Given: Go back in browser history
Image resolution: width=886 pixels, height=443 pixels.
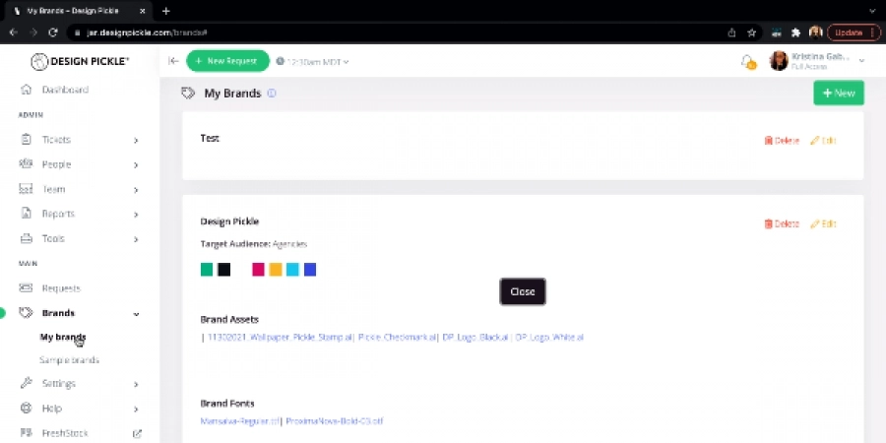Looking at the screenshot, I should tap(14, 32).
